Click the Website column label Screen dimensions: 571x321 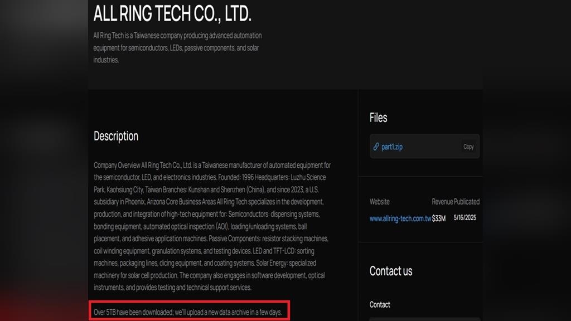point(380,202)
